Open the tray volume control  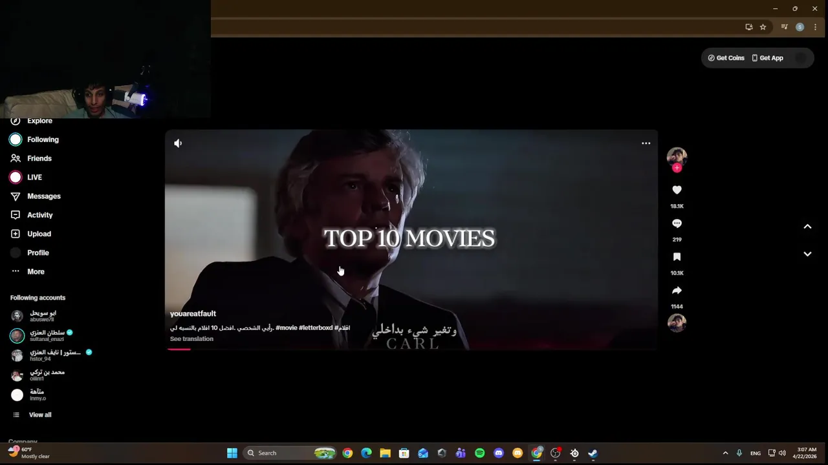tap(782, 453)
